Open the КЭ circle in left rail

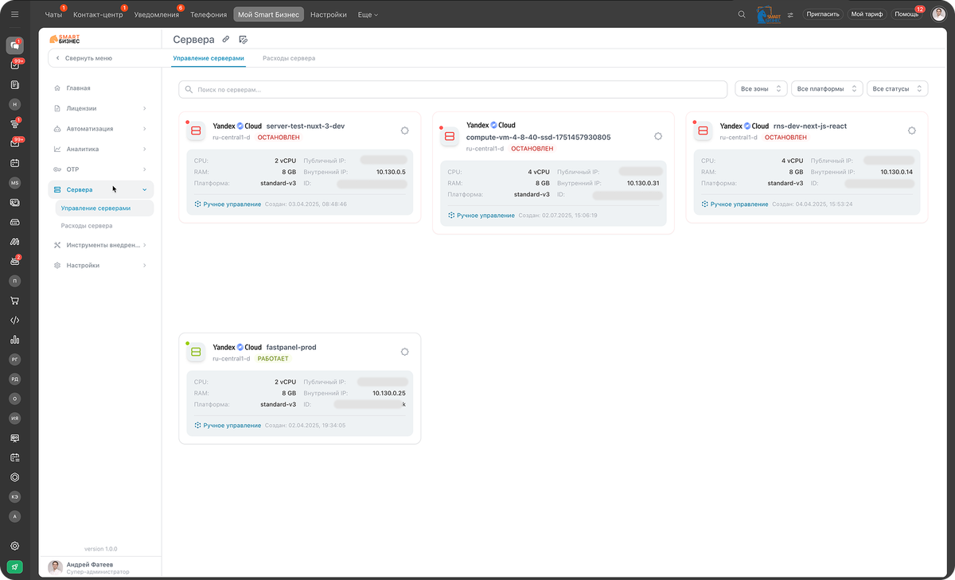(14, 496)
